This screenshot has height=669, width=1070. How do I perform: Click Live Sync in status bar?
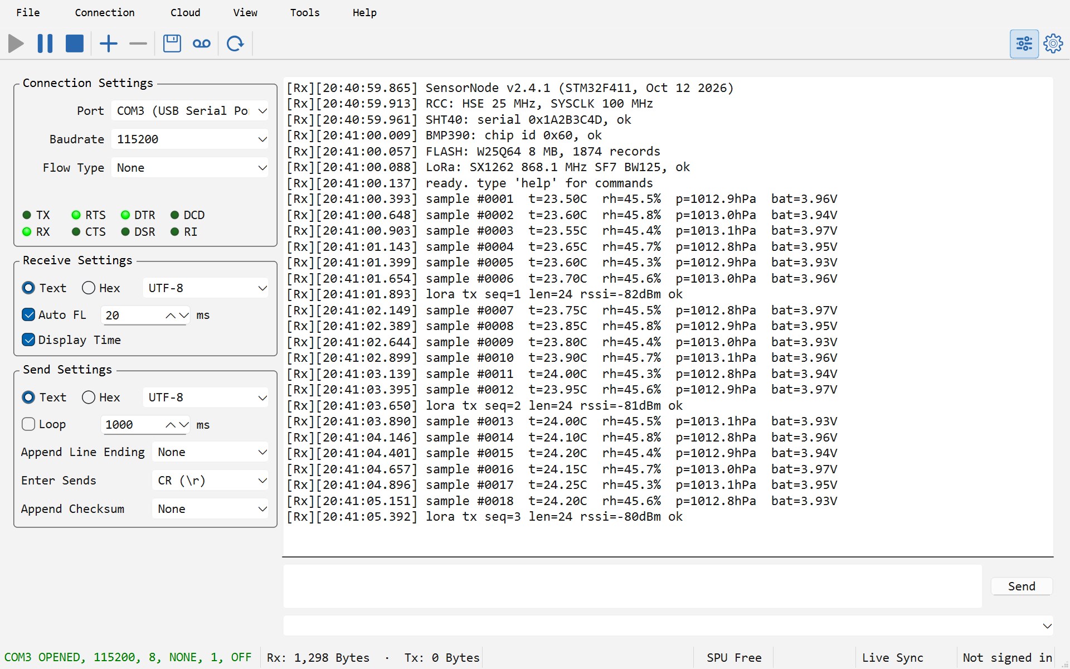tap(893, 658)
